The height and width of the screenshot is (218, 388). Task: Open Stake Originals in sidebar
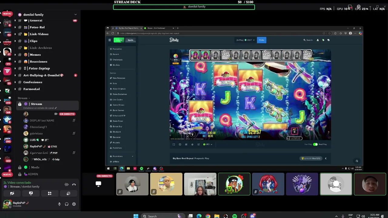click(x=119, y=89)
